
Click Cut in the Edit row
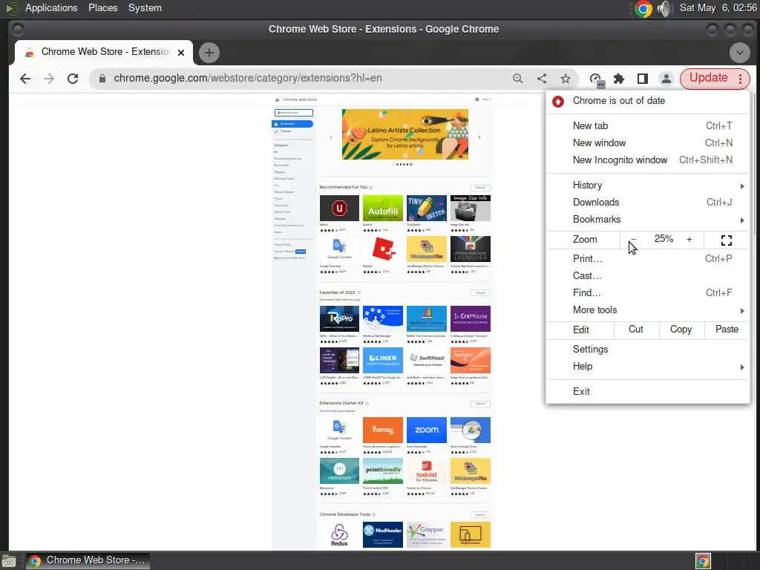pos(636,330)
